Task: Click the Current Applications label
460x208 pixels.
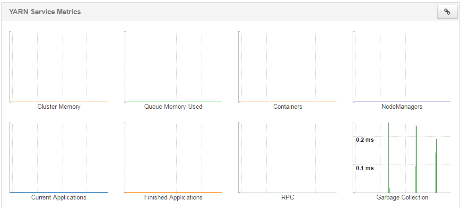Action: (x=59, y=198)
